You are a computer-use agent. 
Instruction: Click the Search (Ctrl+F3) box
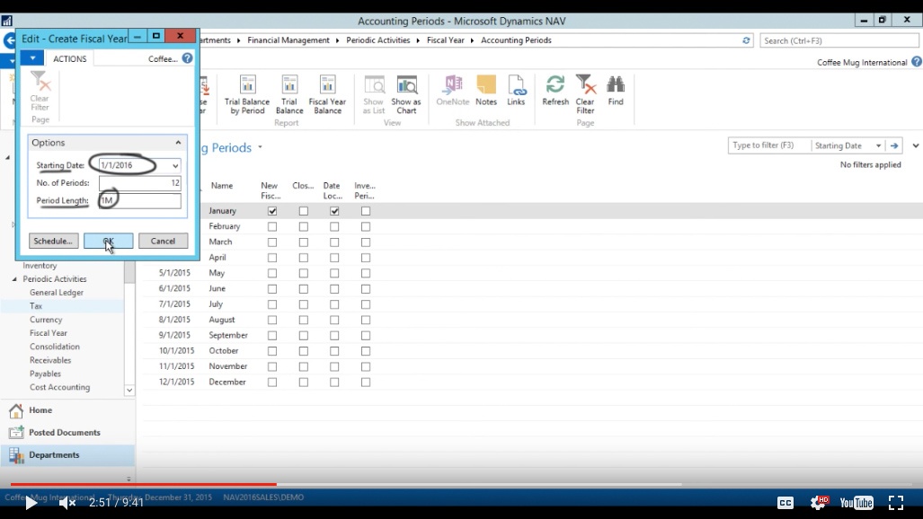[x=839, y=40]
